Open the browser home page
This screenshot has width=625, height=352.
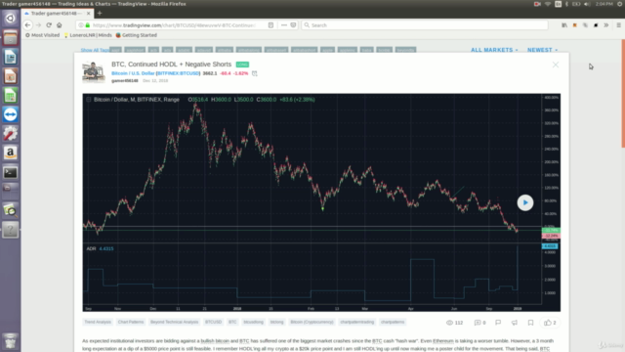(x=60, y=25)
